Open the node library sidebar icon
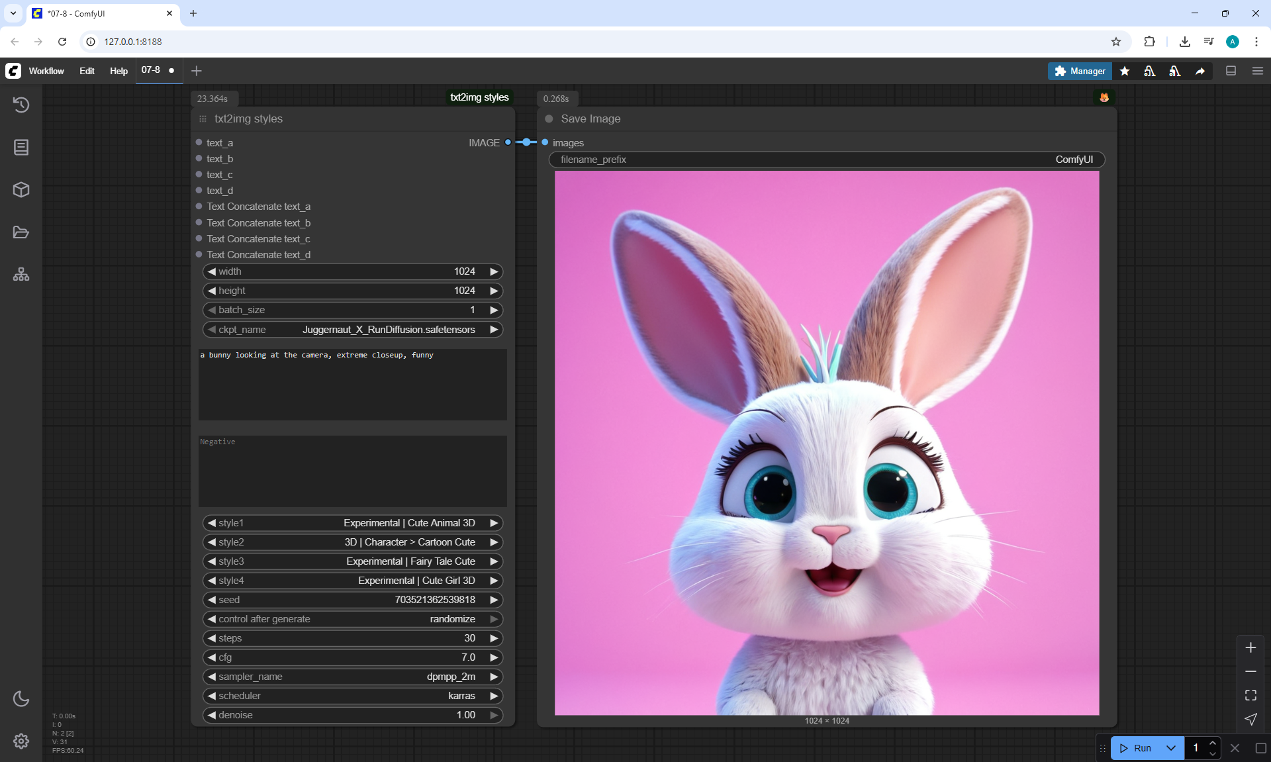Viewport: 1271px width, 762px height. click(x=21, y=147)
